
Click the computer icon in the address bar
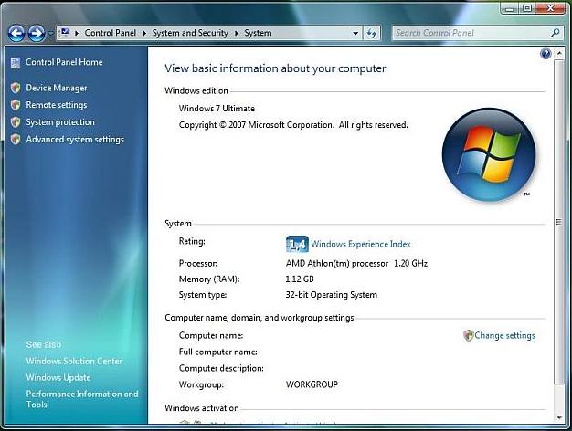(64, 33)
